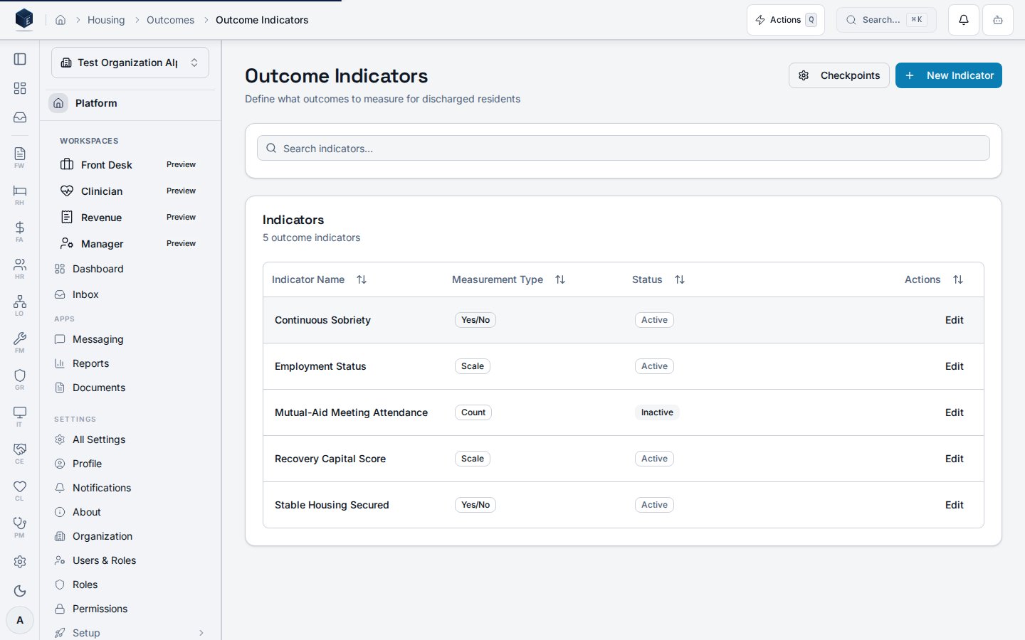Open the GR shield rail icon
Screen dimensions: 1025x640
pyautogui.click(x=20, y=379)
